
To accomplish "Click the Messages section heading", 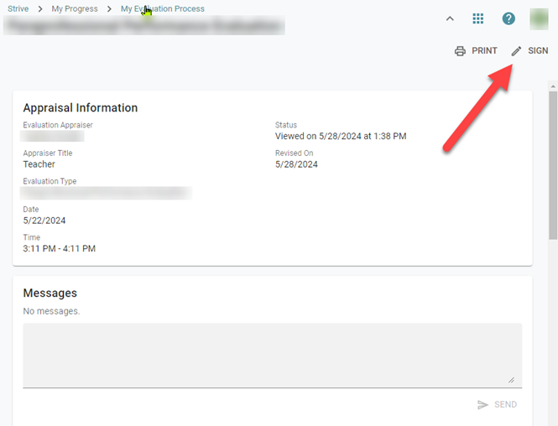I will (x=50, y=294).
